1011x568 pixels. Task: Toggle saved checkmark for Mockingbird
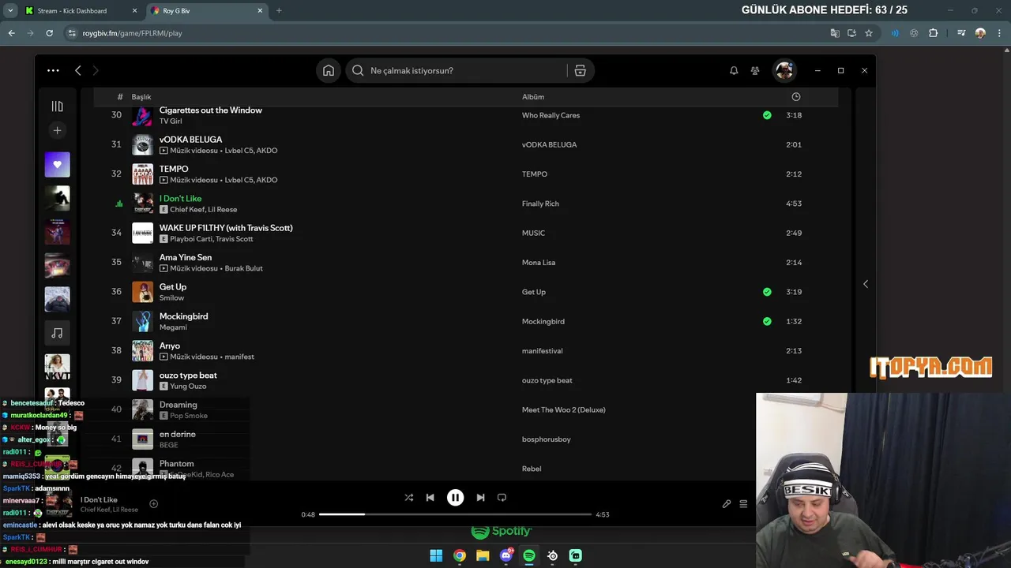(767, 321)
